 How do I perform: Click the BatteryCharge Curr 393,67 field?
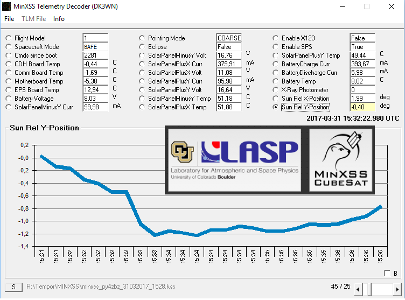click(362, 64)
